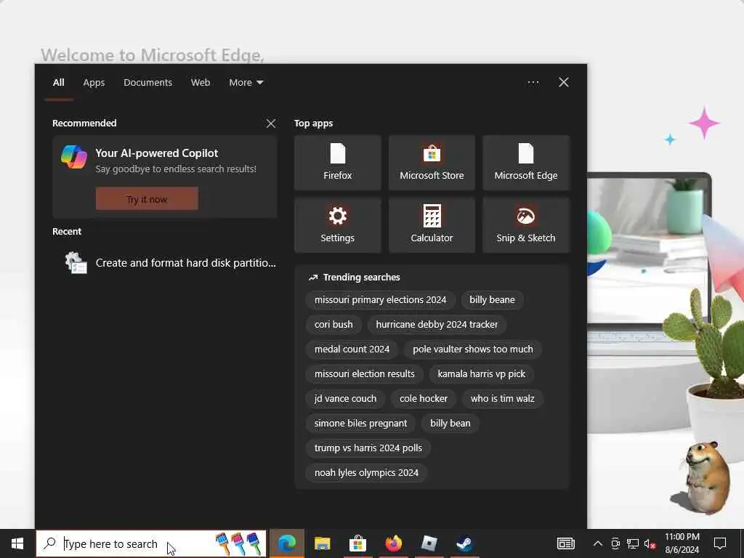The image size is (744, 558).
Task: Open Microsoft Edge from the taskbar
Action: 286,543
